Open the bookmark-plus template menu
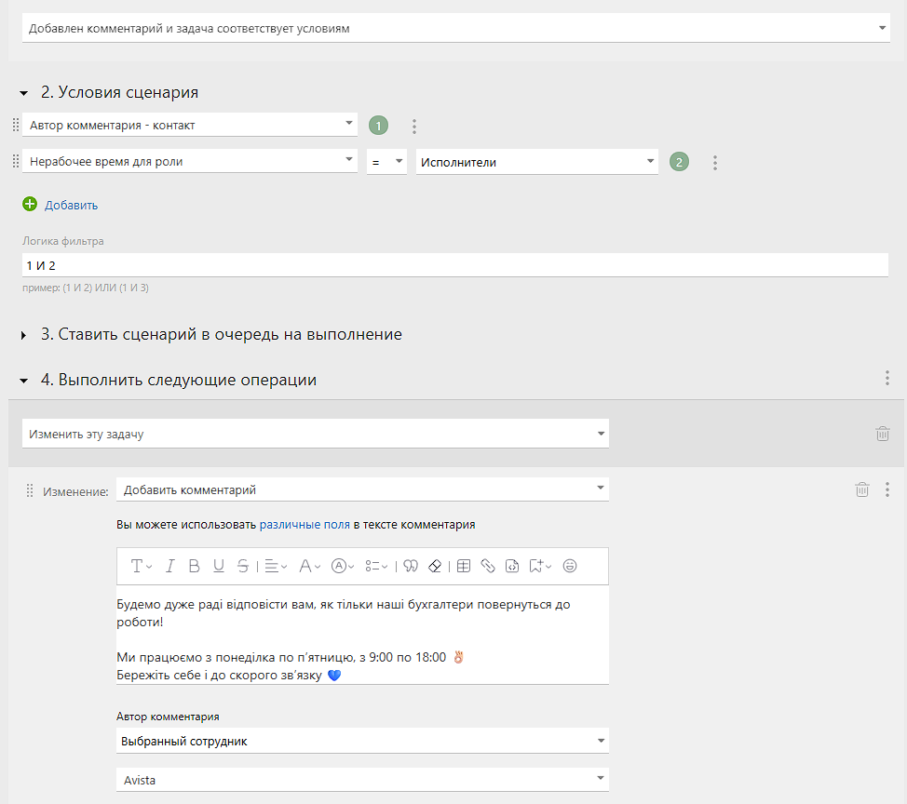Image resolution: width=907 pixels, height=804 pixels. [x=540, y=566]
